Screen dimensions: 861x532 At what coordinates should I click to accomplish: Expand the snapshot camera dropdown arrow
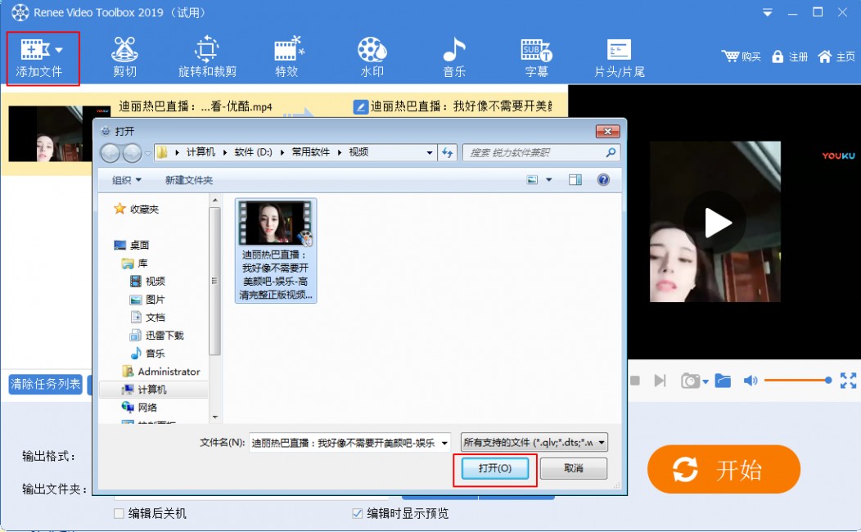(x=705, y=381)
